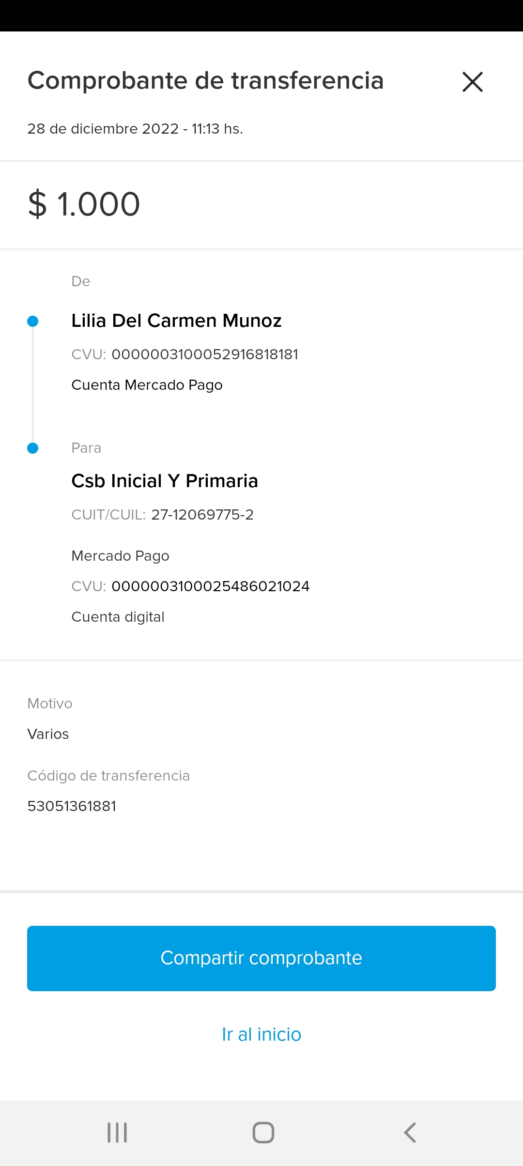Tap the Comprobante de transferencia title

[x=205, y=80]
